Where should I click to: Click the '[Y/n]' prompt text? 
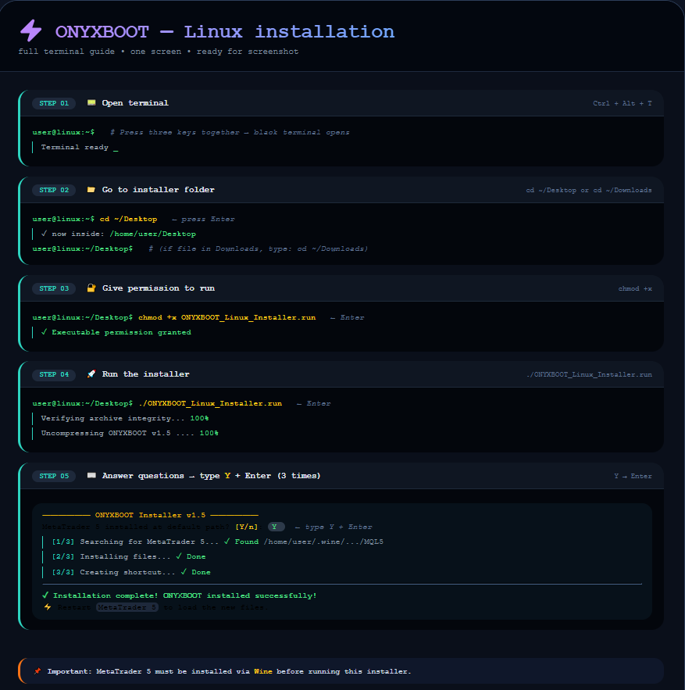(246, 527)
